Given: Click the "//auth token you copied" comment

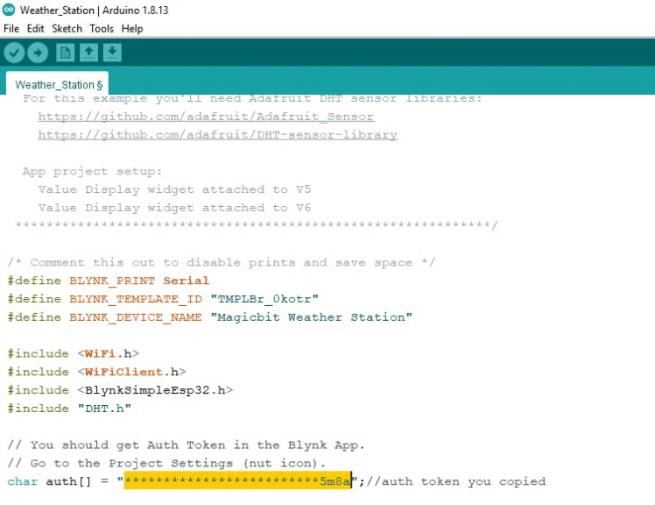Looking at the screenshot, I should click(455, 481).
